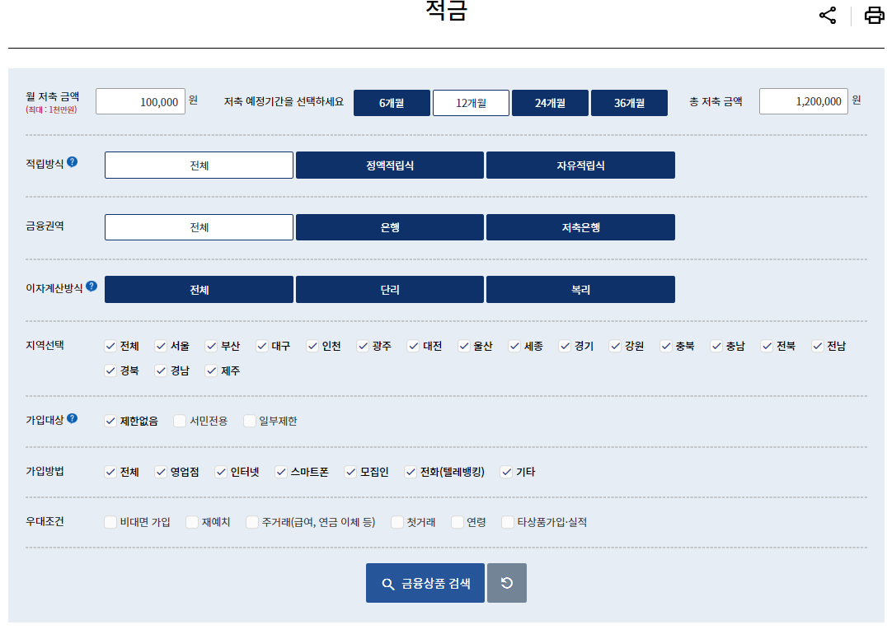This screenshot has height=634, width=887.
Task: Click the reset icon next to the search button
Action: (x=506, y=582)
